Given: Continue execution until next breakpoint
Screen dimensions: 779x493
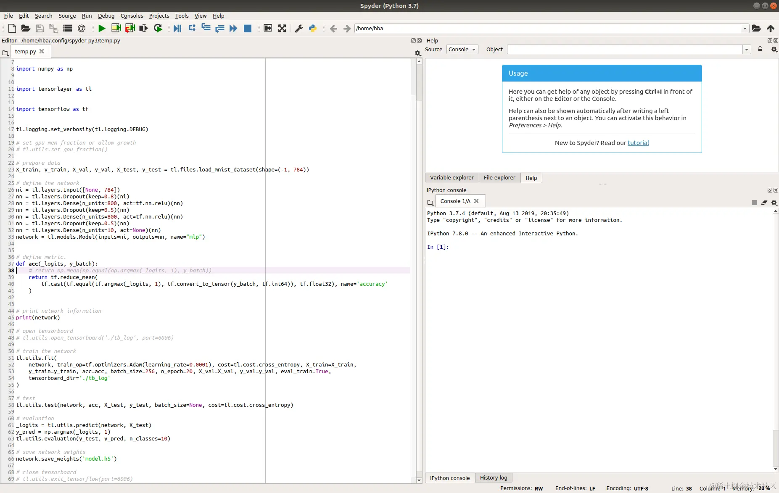Looking at the screenshot, I should point(233,28).
